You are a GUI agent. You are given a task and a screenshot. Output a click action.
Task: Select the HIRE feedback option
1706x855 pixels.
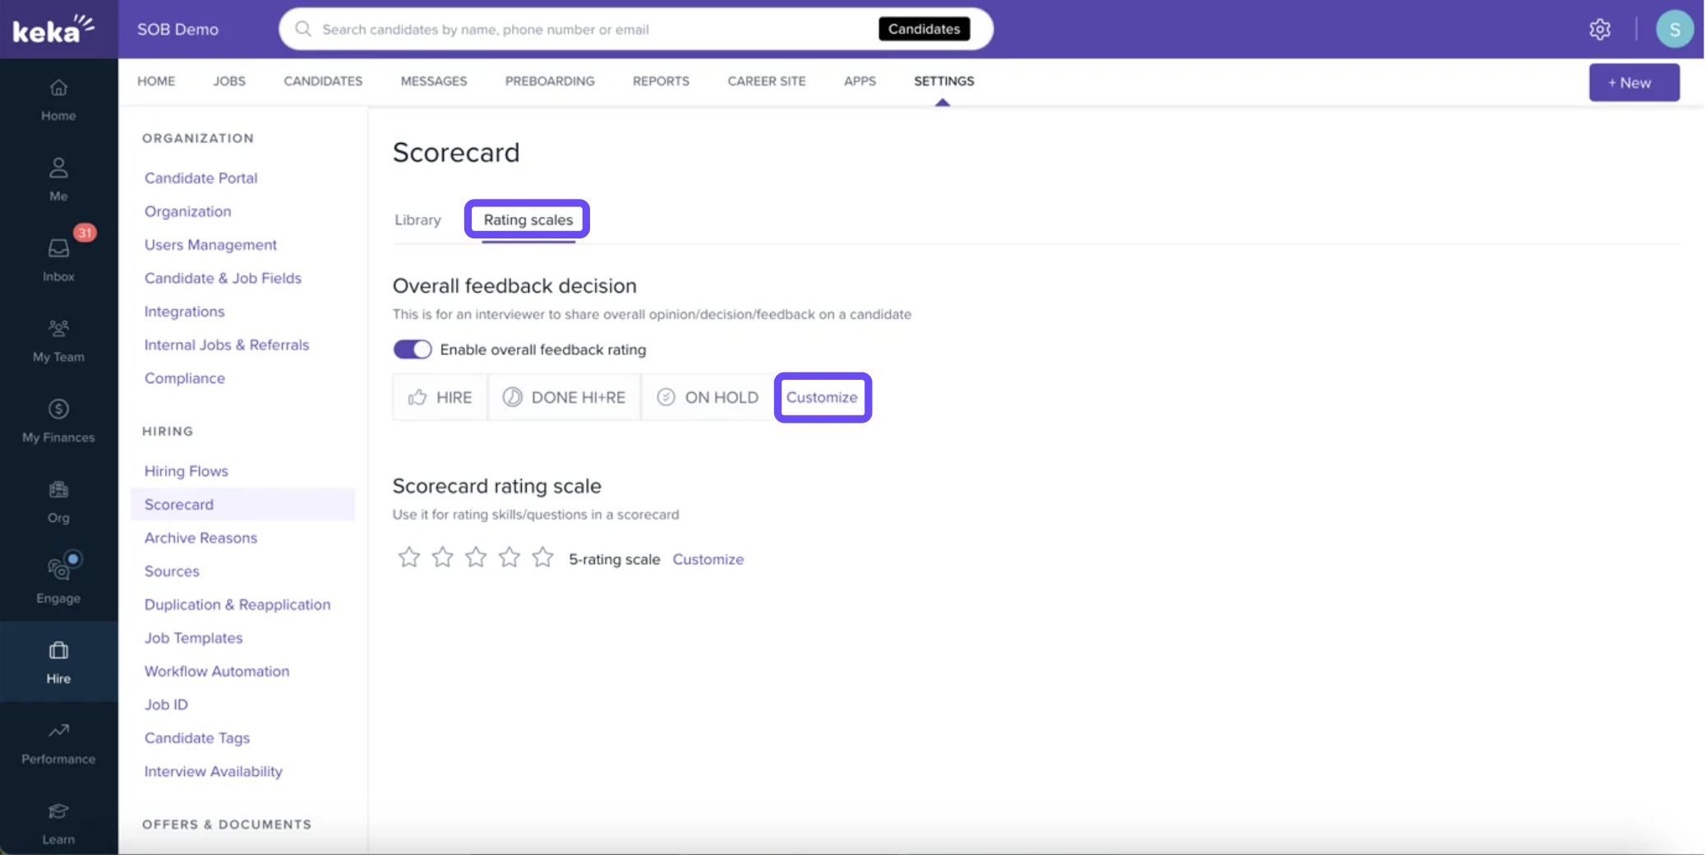point(440,398)
